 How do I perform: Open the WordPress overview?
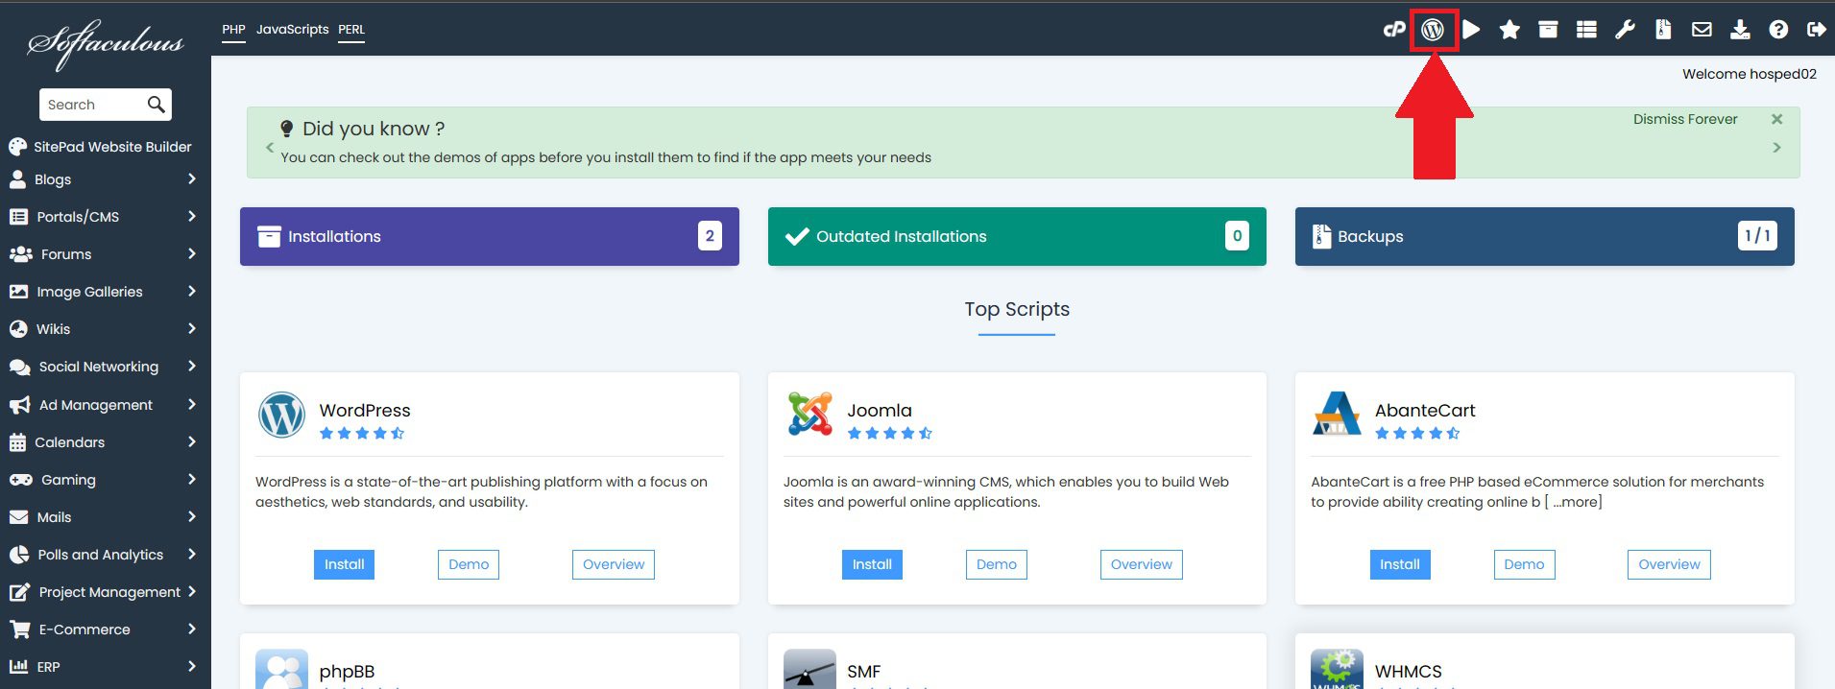tap(614, 564)
